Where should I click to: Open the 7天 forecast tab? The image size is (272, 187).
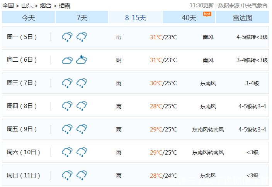point(82,17)
